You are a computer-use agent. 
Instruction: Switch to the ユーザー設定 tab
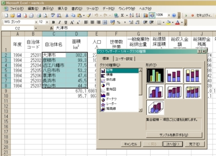tap(124, 59)
